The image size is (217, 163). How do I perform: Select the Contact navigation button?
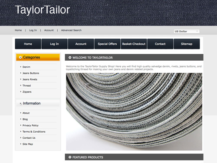[x=160, y=44]
